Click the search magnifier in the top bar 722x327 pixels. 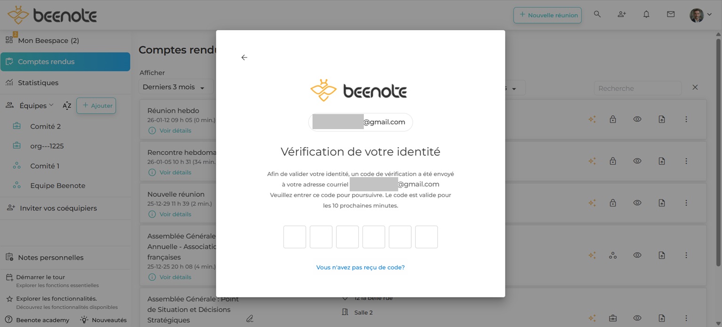coord(597,14)
